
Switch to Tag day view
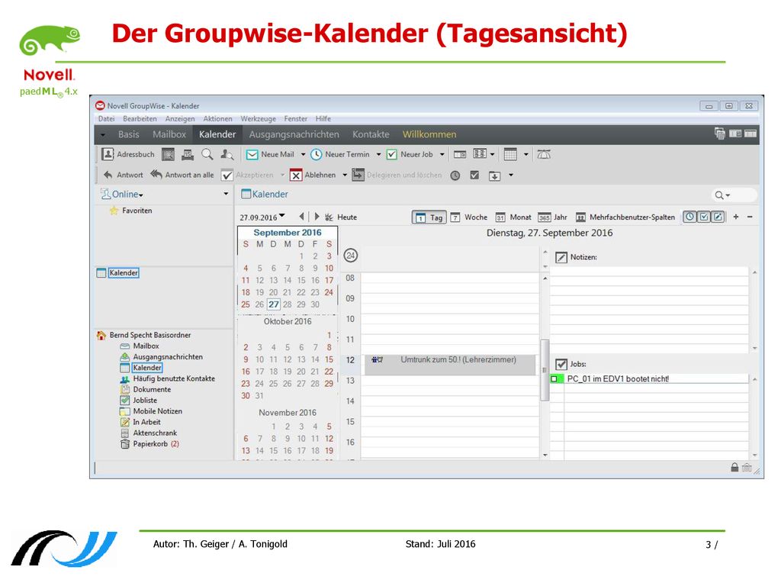[429, 217]
